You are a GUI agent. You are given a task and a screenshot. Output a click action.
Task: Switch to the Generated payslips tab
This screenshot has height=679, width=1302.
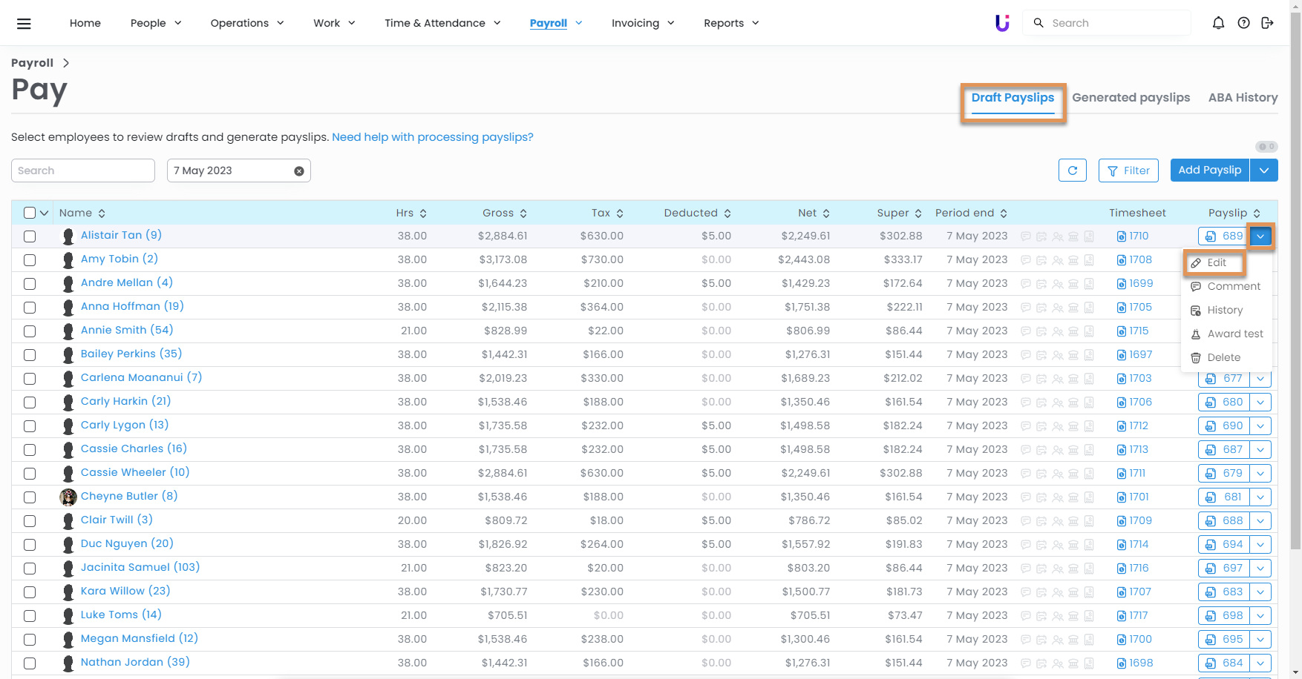coord(1131,98)
